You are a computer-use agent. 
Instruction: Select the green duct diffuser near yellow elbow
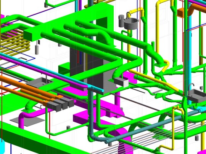160,65
